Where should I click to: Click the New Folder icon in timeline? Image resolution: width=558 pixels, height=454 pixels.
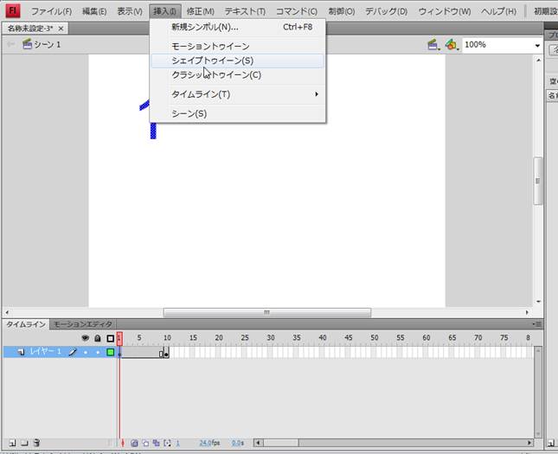click(x=24, y=443)
